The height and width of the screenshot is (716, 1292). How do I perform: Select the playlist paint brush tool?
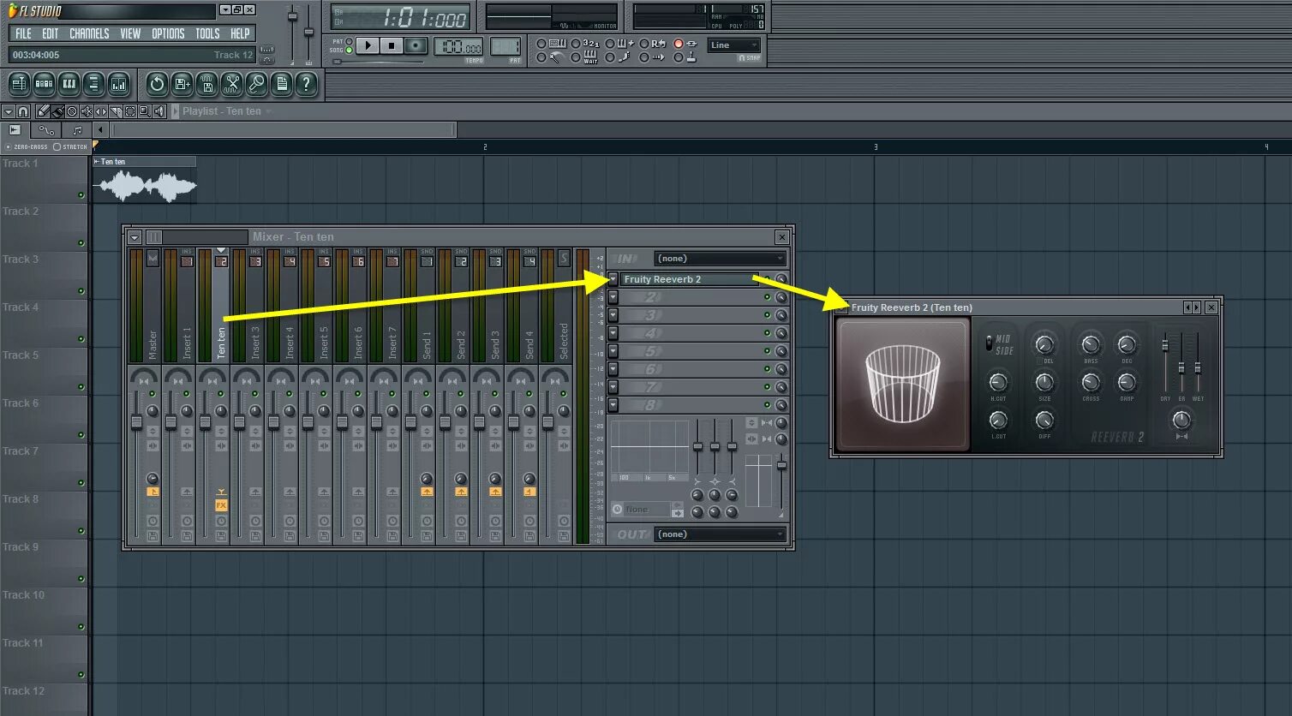(x=57, y=111)
